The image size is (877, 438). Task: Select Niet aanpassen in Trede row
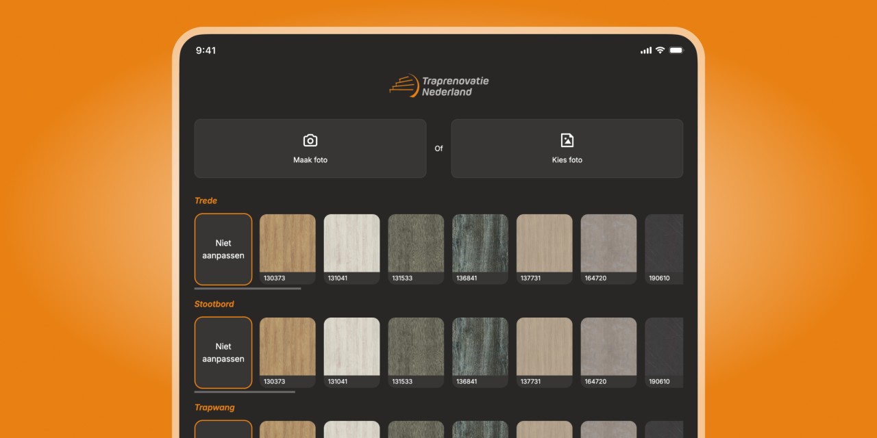[223, 249]
